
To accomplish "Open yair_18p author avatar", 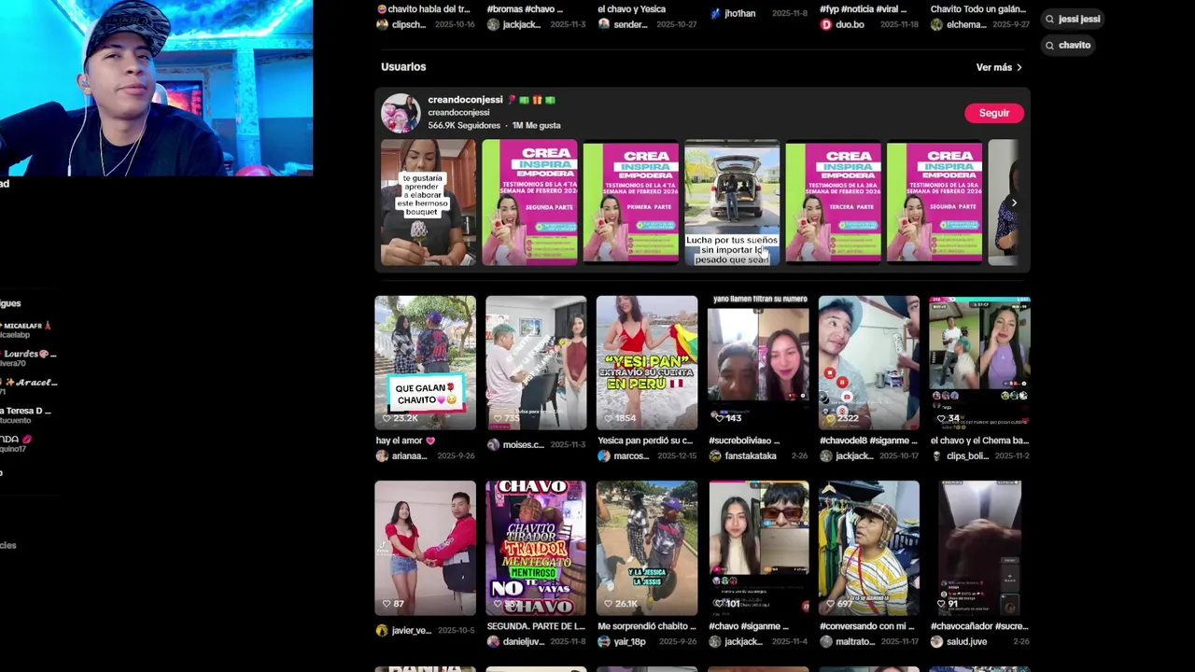I will coord(604,642).
